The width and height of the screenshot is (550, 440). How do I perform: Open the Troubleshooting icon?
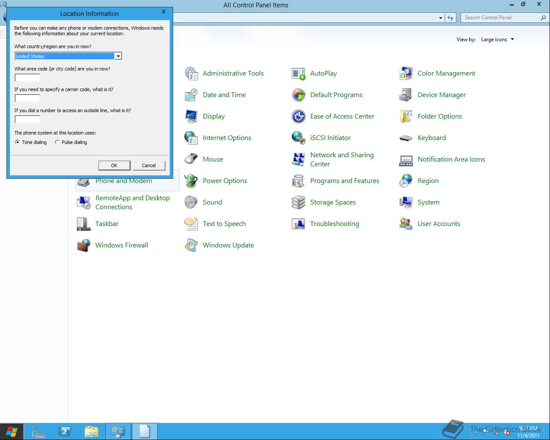(x=299, y=224)
